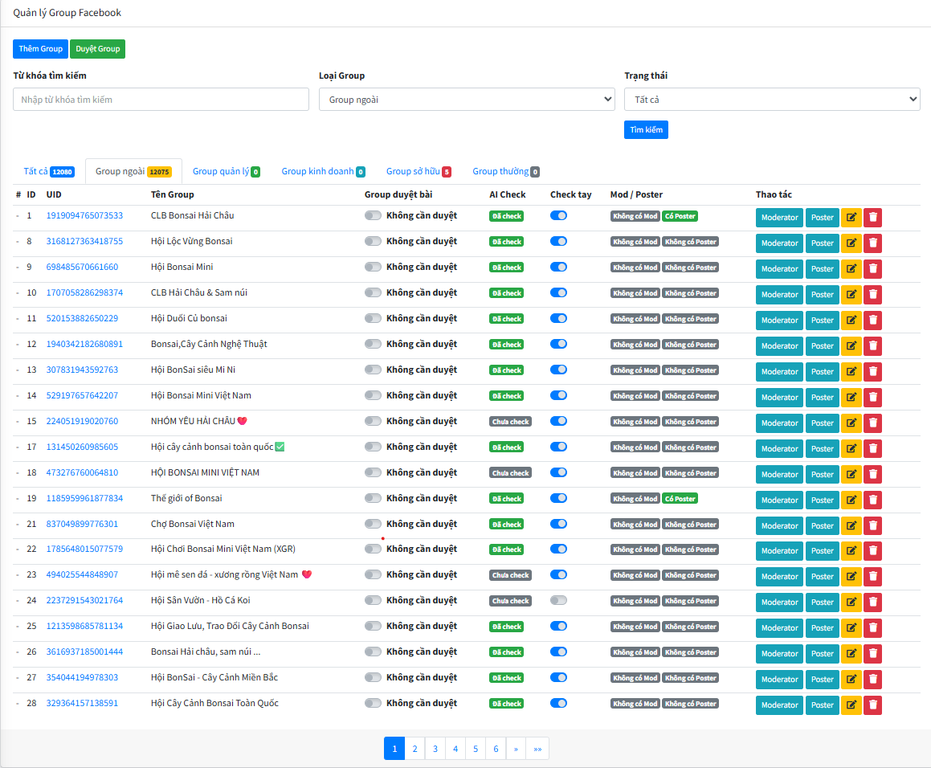The height and width of the screenshot is (768, 931).
Task: Delete Chợ Bonsai Việt Nam group
Action: click(x=873, y=525)
